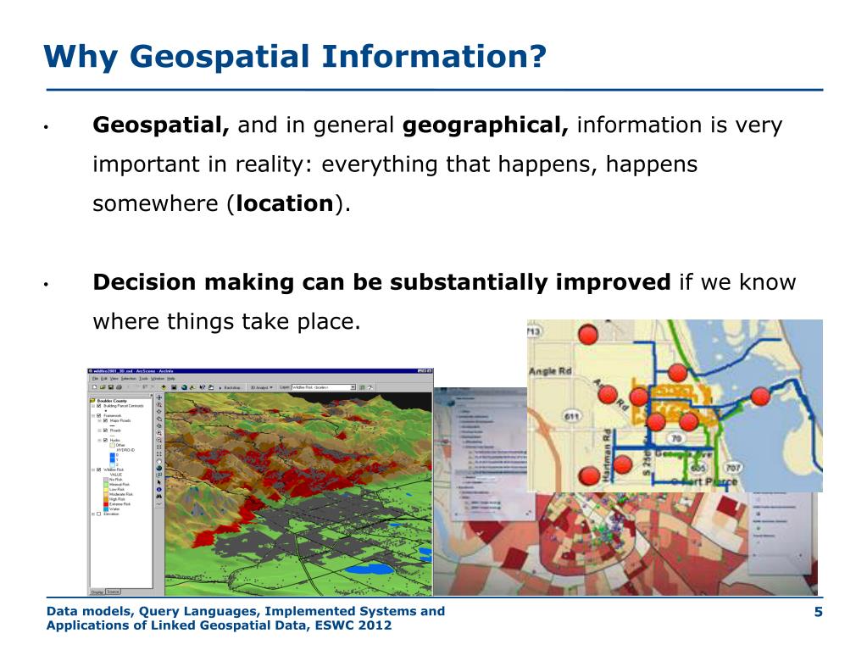Uncheck the Building Parcel Centroids layer
Viewport: 867px width, 650px height.
98,406
